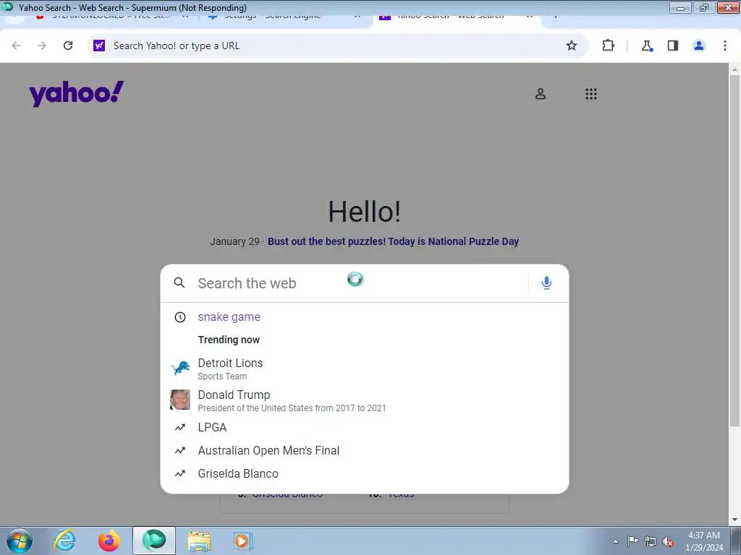Reload the page with the refresh icon
This screenshot has width=741, height=555.
68,46
